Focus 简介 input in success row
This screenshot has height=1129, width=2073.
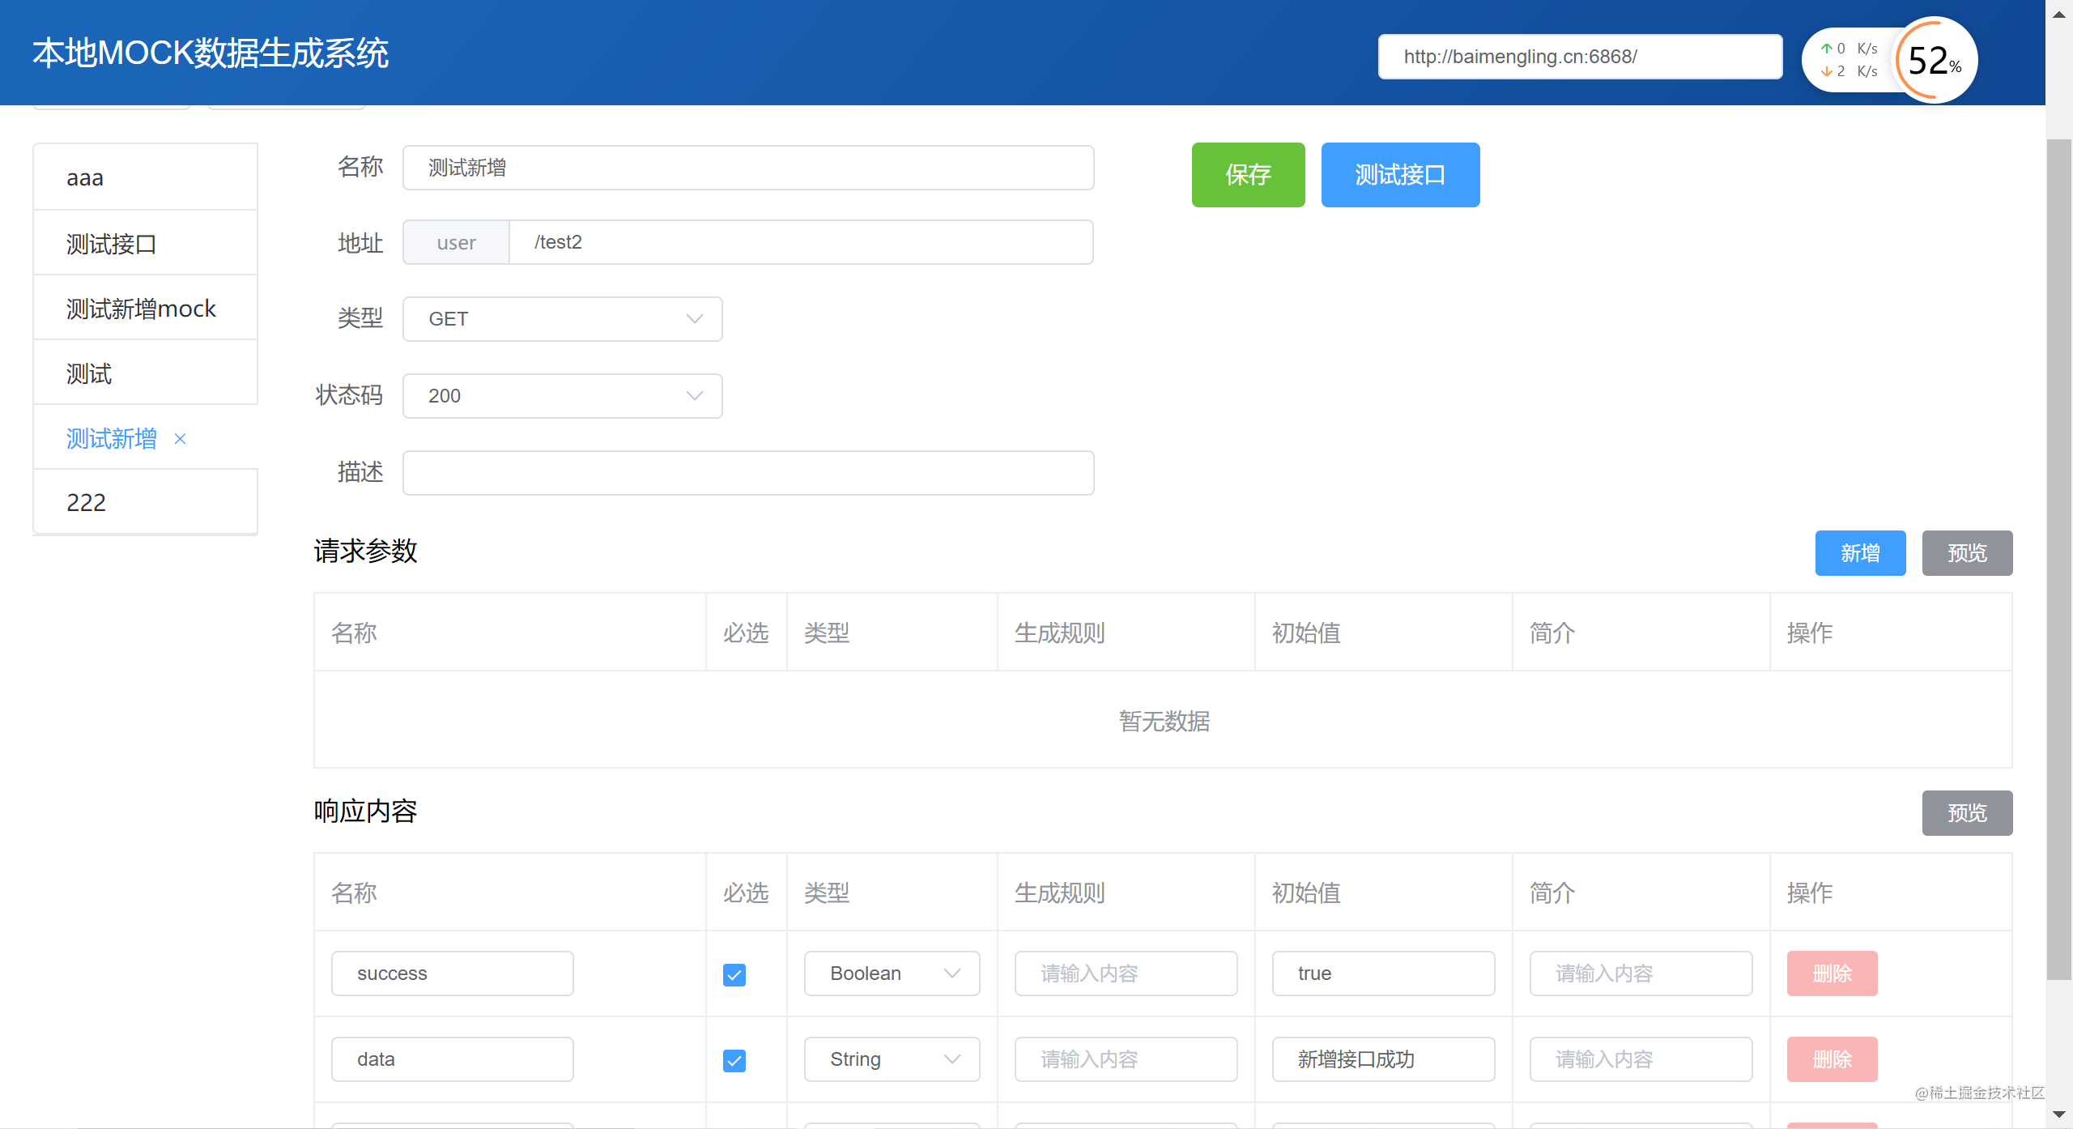coord(1641,973)
